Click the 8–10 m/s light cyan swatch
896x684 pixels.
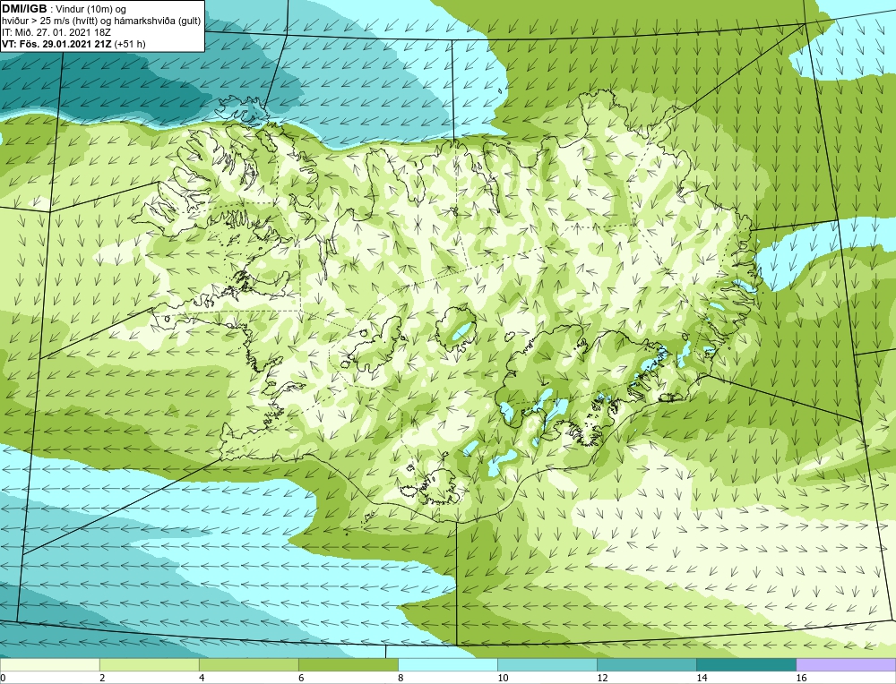point(448,664)
